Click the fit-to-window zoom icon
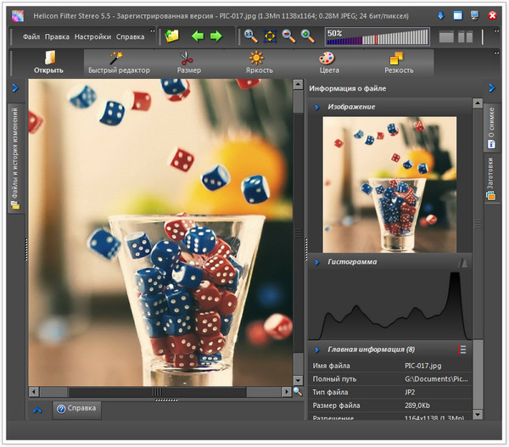Image resolution: width=509 pixels, height=447 pixels. click(x=269, y=36)
